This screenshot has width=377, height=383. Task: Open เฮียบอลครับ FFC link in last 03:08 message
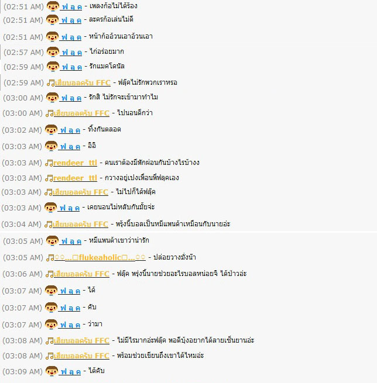tap(81, 356)
